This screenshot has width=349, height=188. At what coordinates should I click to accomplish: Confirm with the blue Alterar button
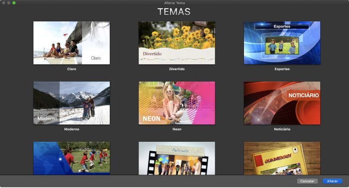tap(332, 181)
